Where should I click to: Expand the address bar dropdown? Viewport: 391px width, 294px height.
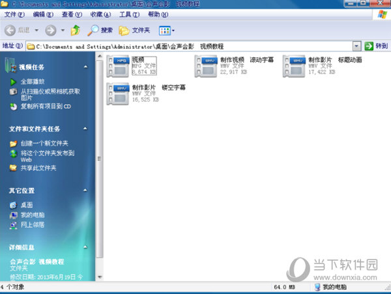pyautogui.click(x=356, y=46)
